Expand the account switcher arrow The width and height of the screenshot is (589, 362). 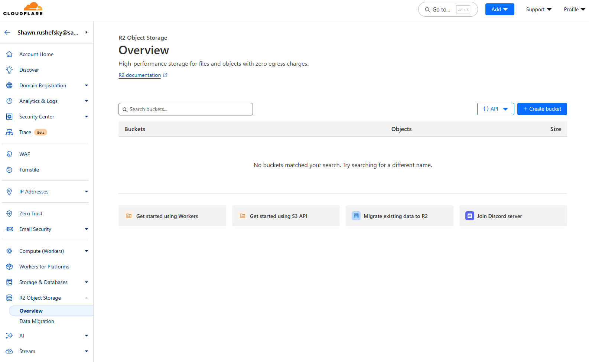[87, 32]
